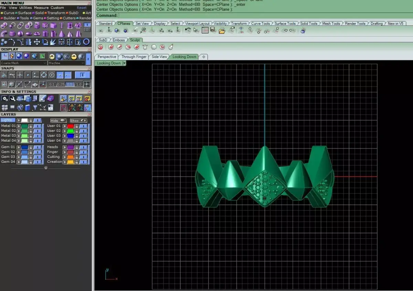Viewport: 413px width, 291px height.
Task: Click the Reset button
Action: pos(82,8)
